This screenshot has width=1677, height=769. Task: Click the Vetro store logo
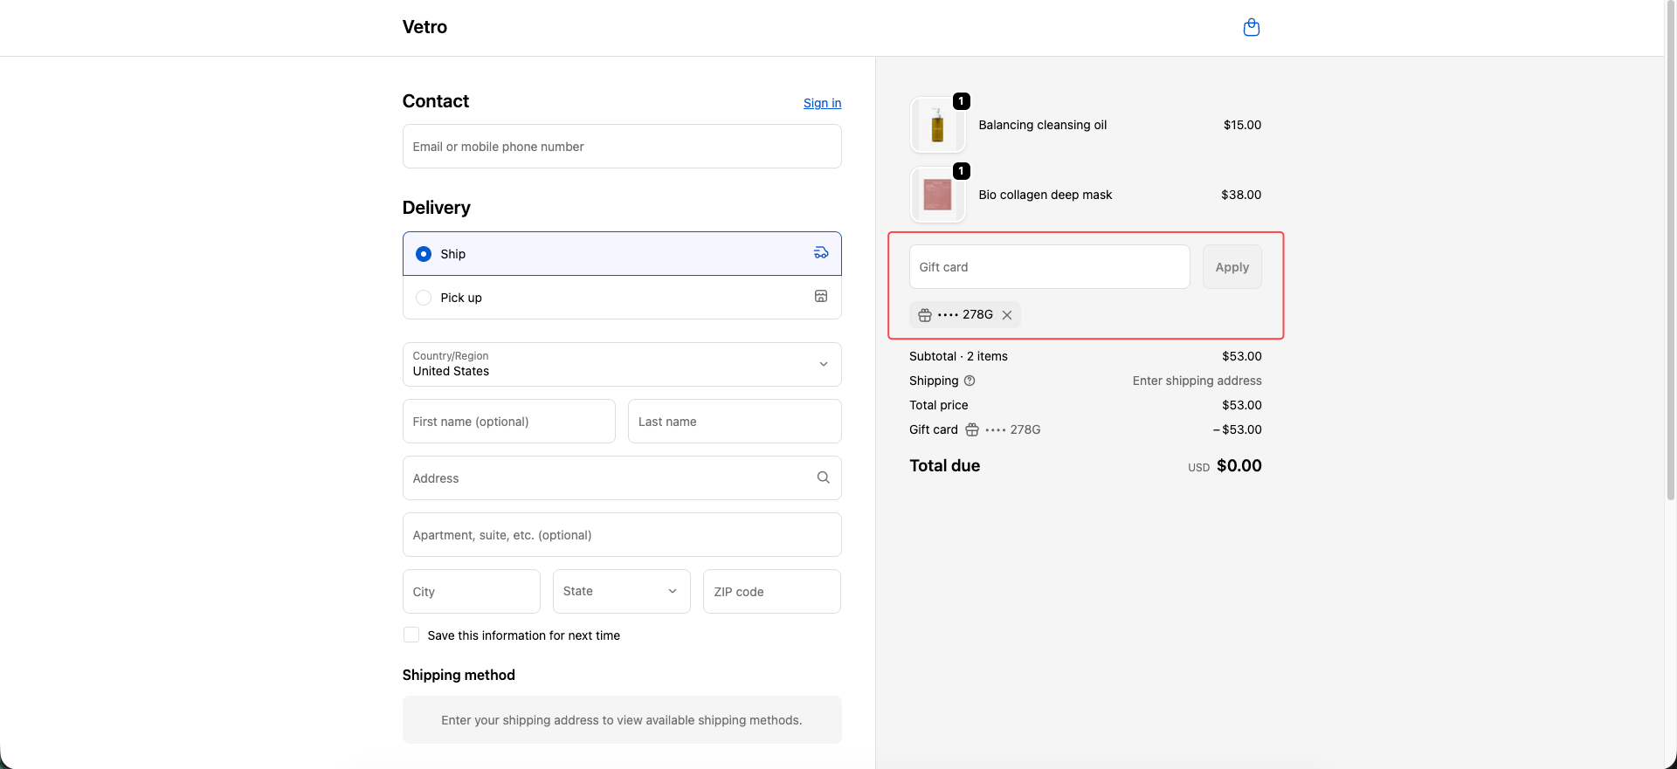coord(424,27)
